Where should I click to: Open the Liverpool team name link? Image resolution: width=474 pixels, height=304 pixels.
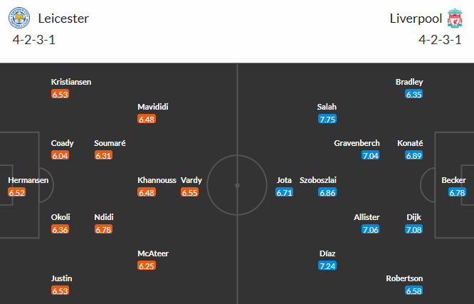coord(414,19)
